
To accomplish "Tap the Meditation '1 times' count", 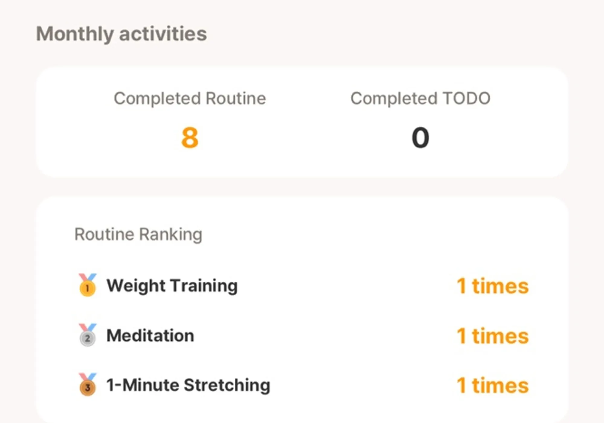I will pos(493,336).
